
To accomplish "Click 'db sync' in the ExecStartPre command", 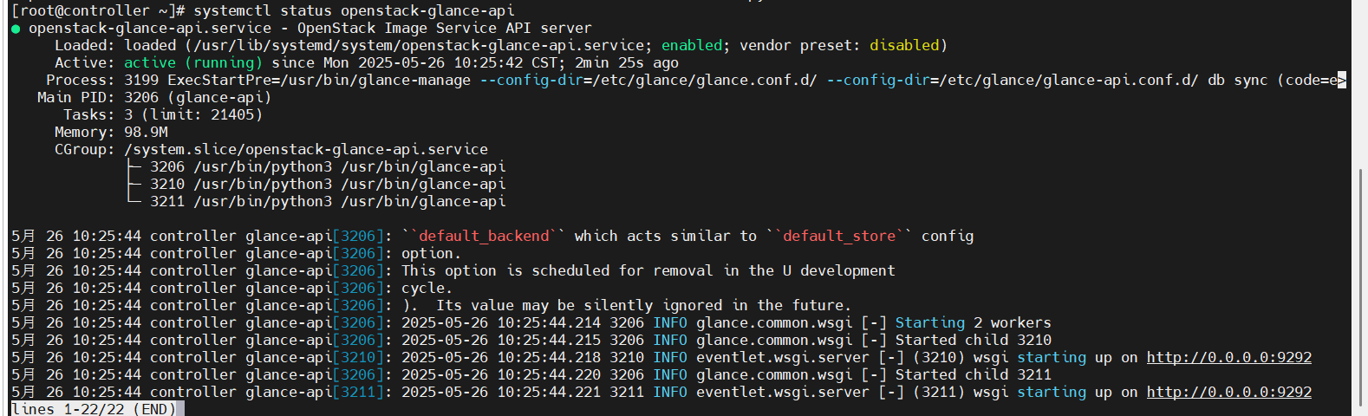I will click(1238, 80).
